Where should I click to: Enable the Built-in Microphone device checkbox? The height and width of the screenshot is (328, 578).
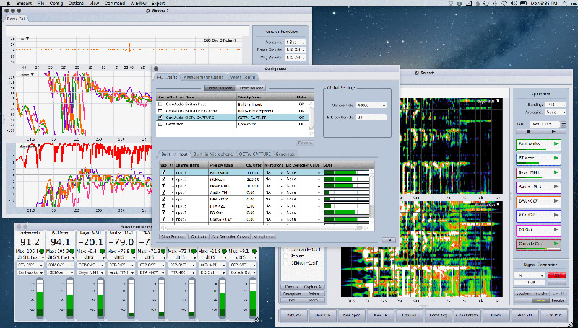click(160, 111)
